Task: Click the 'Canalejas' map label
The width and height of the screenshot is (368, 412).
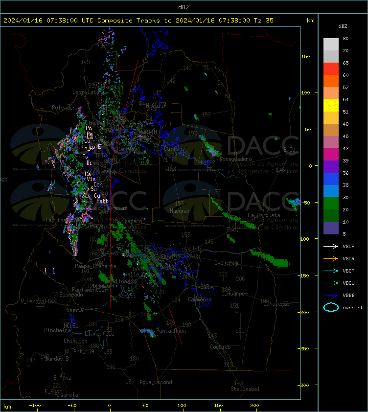Action: point(276,304)
